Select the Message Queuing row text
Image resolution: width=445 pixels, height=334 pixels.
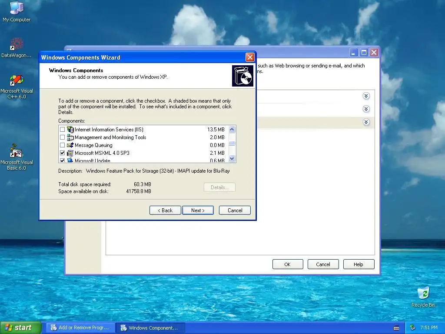click(x=93, y=145)
